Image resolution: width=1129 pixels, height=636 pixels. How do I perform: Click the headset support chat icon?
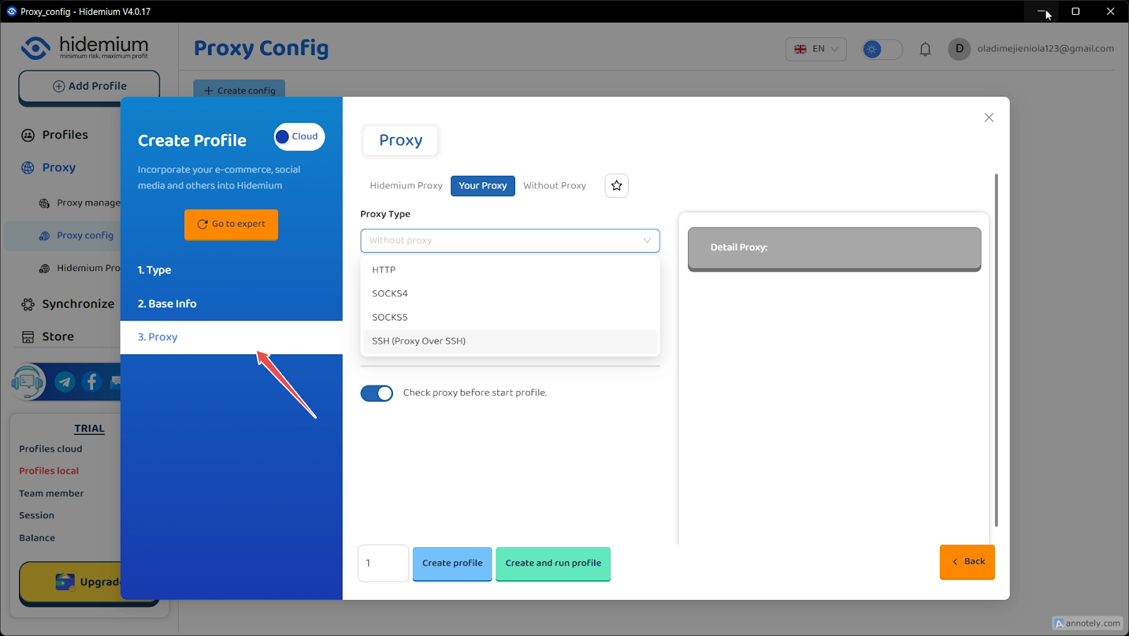28,382
